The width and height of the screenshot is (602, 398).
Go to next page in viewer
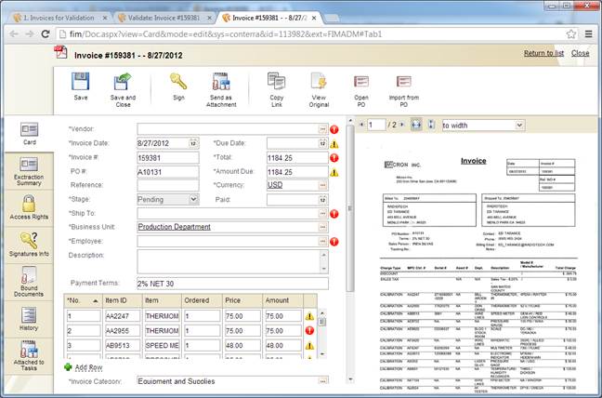(402, 125)
